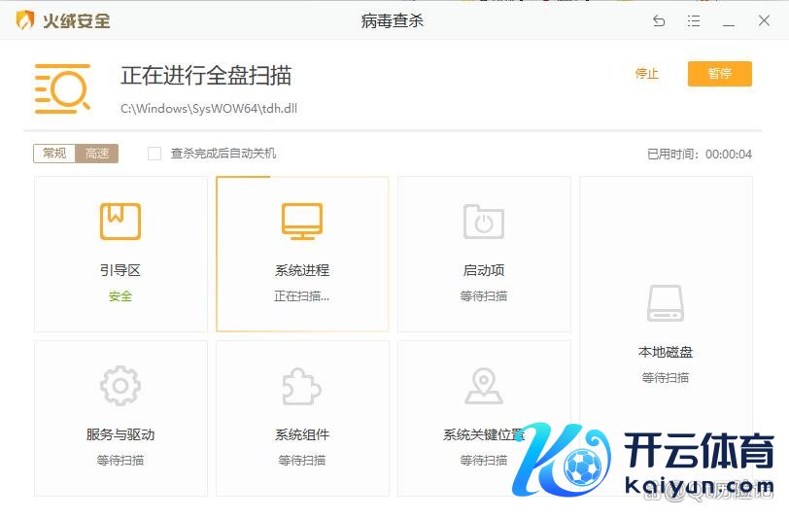The width and height of the screenshot is (789, 518).
Task: Click the 系统关键位置 map pin icon
Action: (484, 386)
